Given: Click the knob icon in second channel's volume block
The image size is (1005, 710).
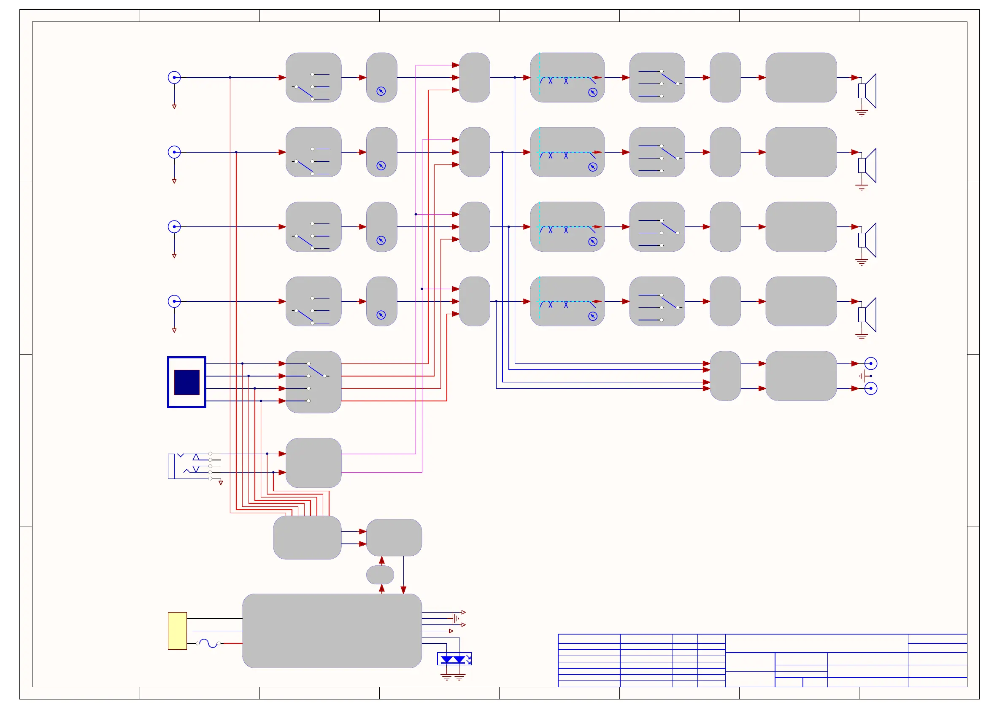Looking at the screenshot, I should [x=381, y=166].
